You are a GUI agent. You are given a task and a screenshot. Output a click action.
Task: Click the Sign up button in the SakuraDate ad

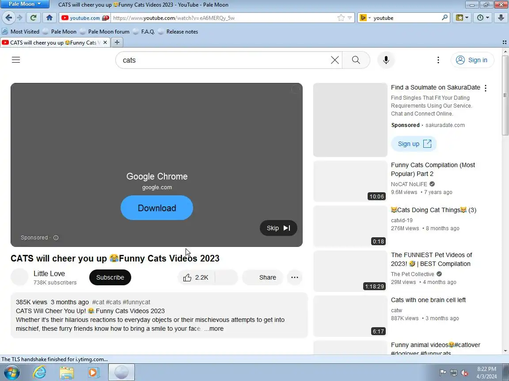(414, 144)
